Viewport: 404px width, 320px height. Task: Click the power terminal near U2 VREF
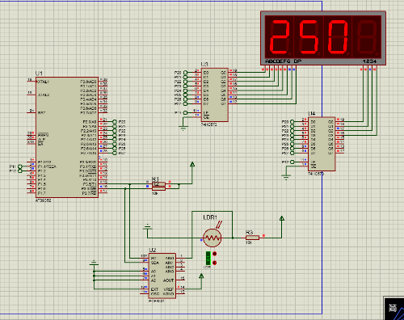tap(201, 276)
